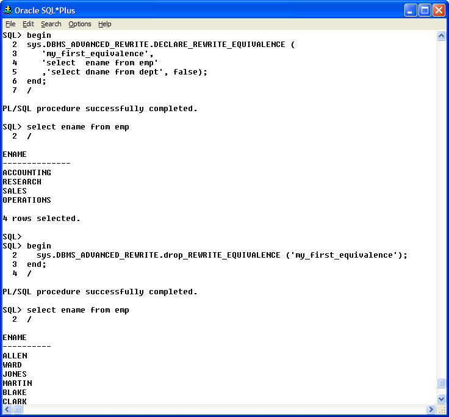Screen dimensions: 449x417
Task: Click the empty SQL> prompt line
Action: coord(12,237)
